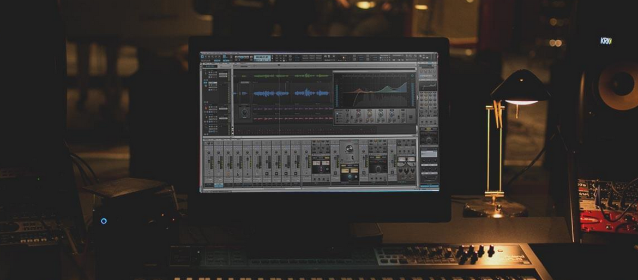Click the round icon at EQ window's top-right corner
Screen dimensions: 638x280
(x=412, y=76)
